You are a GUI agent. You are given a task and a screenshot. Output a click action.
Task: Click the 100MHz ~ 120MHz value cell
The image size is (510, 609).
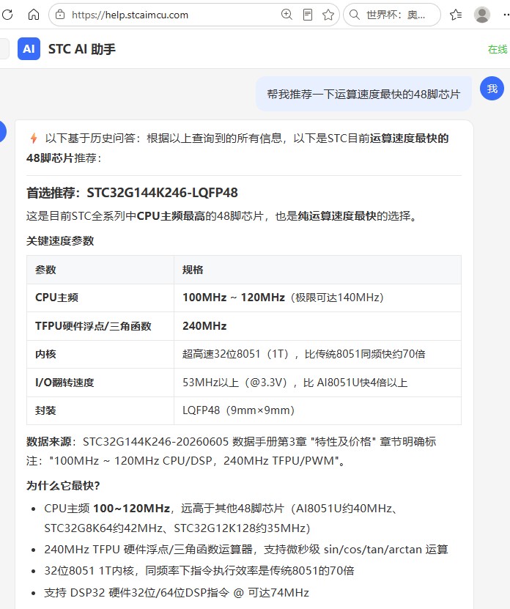pyautogui.click(x=317, y=298)
